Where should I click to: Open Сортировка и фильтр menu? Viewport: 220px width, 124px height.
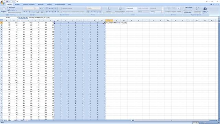[197, 10]
